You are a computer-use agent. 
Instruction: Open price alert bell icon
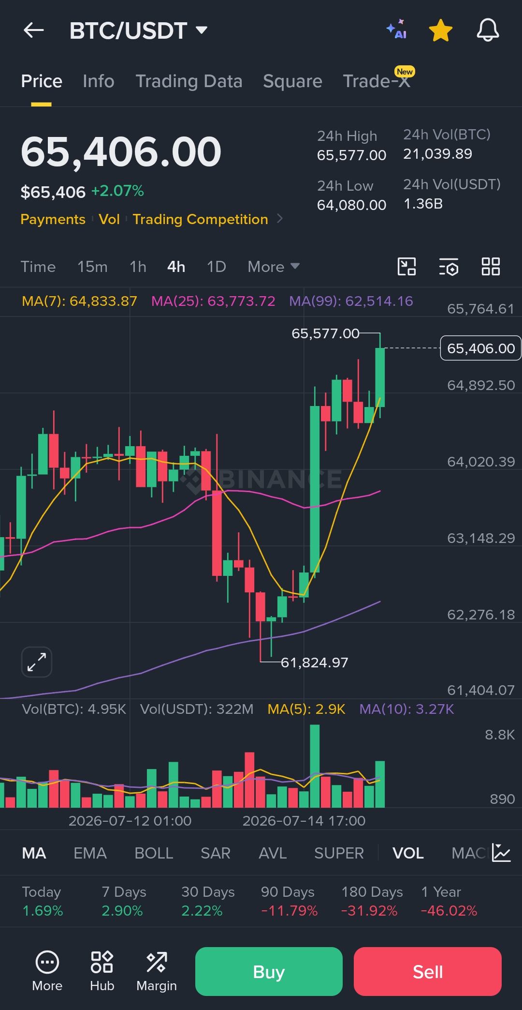(x=488, y=30)
